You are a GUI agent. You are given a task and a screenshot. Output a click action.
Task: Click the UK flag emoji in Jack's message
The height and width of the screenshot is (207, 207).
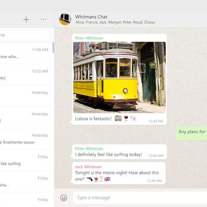point(107,179)
